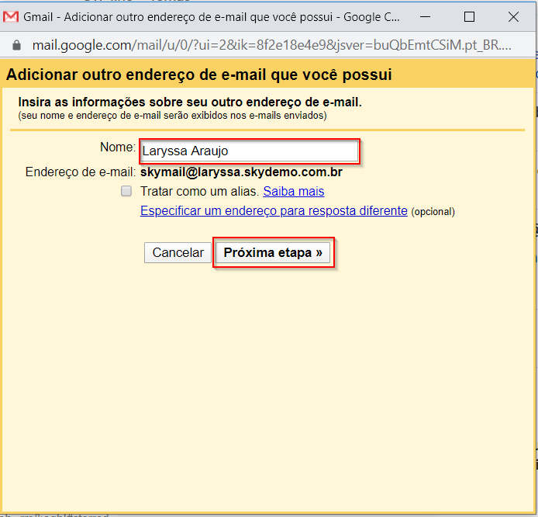The image size is (538, 517).
Task: Maximize the Gmail popup window
Action: tap(469, 16)
